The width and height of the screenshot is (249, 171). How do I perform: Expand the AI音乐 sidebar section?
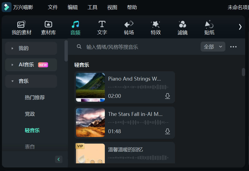27,65
